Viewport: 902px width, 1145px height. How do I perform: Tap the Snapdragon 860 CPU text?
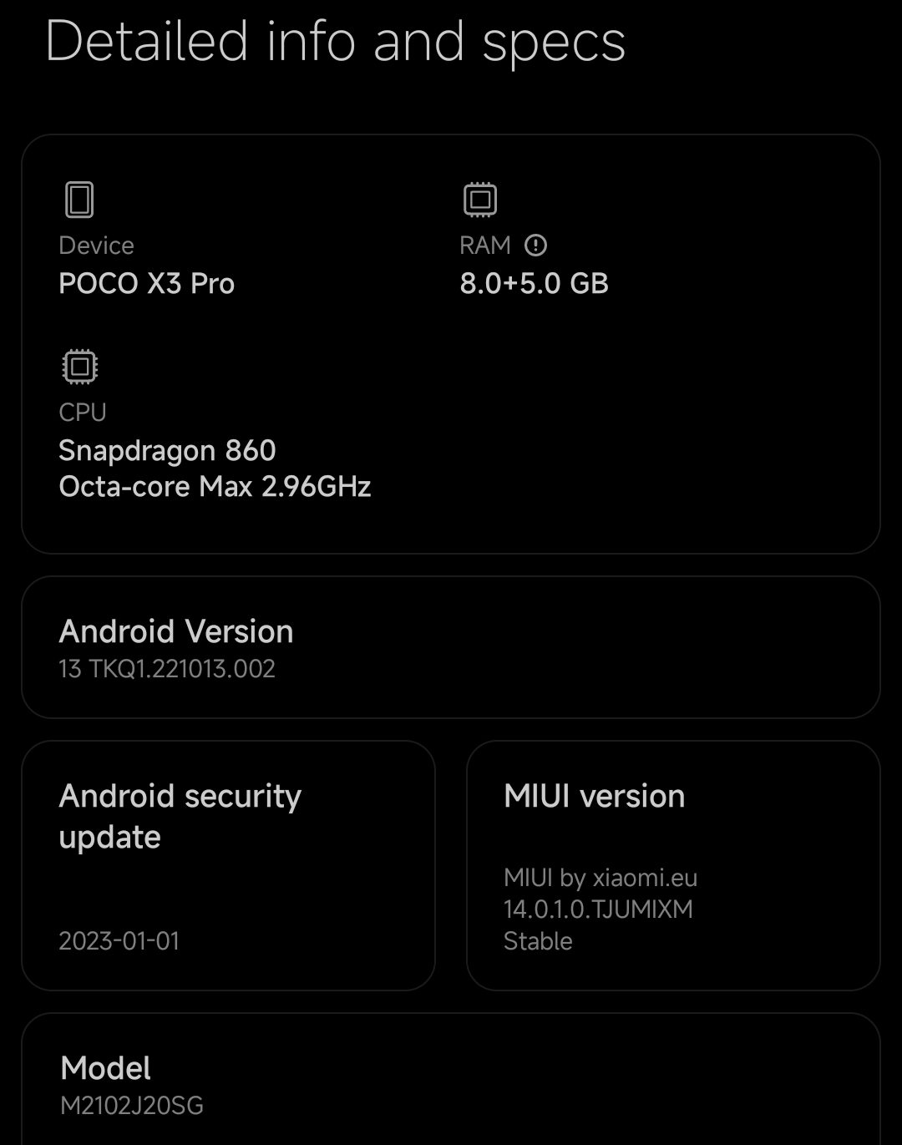pyautogui.click(x=167, y=451)
